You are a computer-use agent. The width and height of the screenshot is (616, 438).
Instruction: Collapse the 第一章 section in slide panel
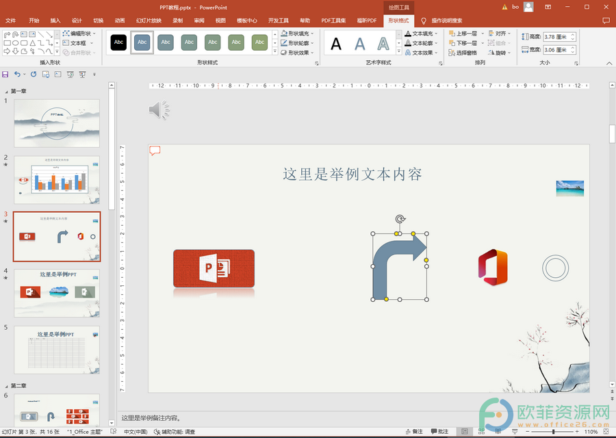pyautogui.click(x=6, y=92)
